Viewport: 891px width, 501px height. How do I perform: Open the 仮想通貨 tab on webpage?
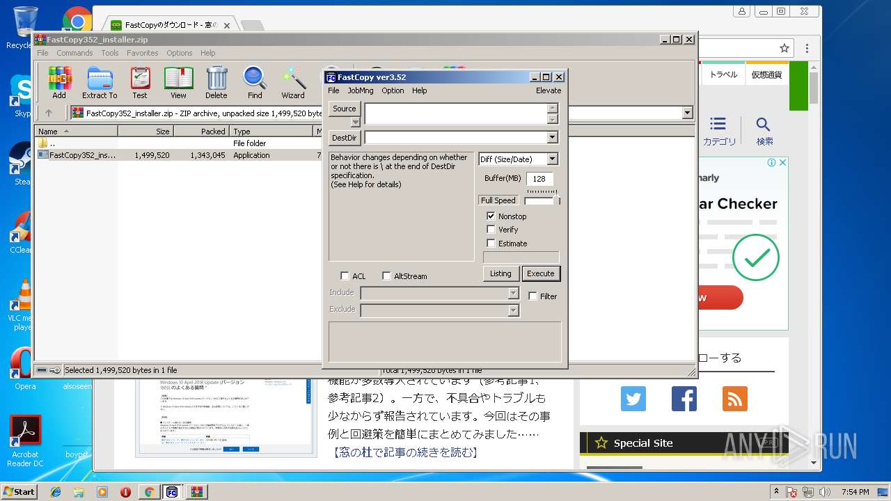tap(766, 74)
